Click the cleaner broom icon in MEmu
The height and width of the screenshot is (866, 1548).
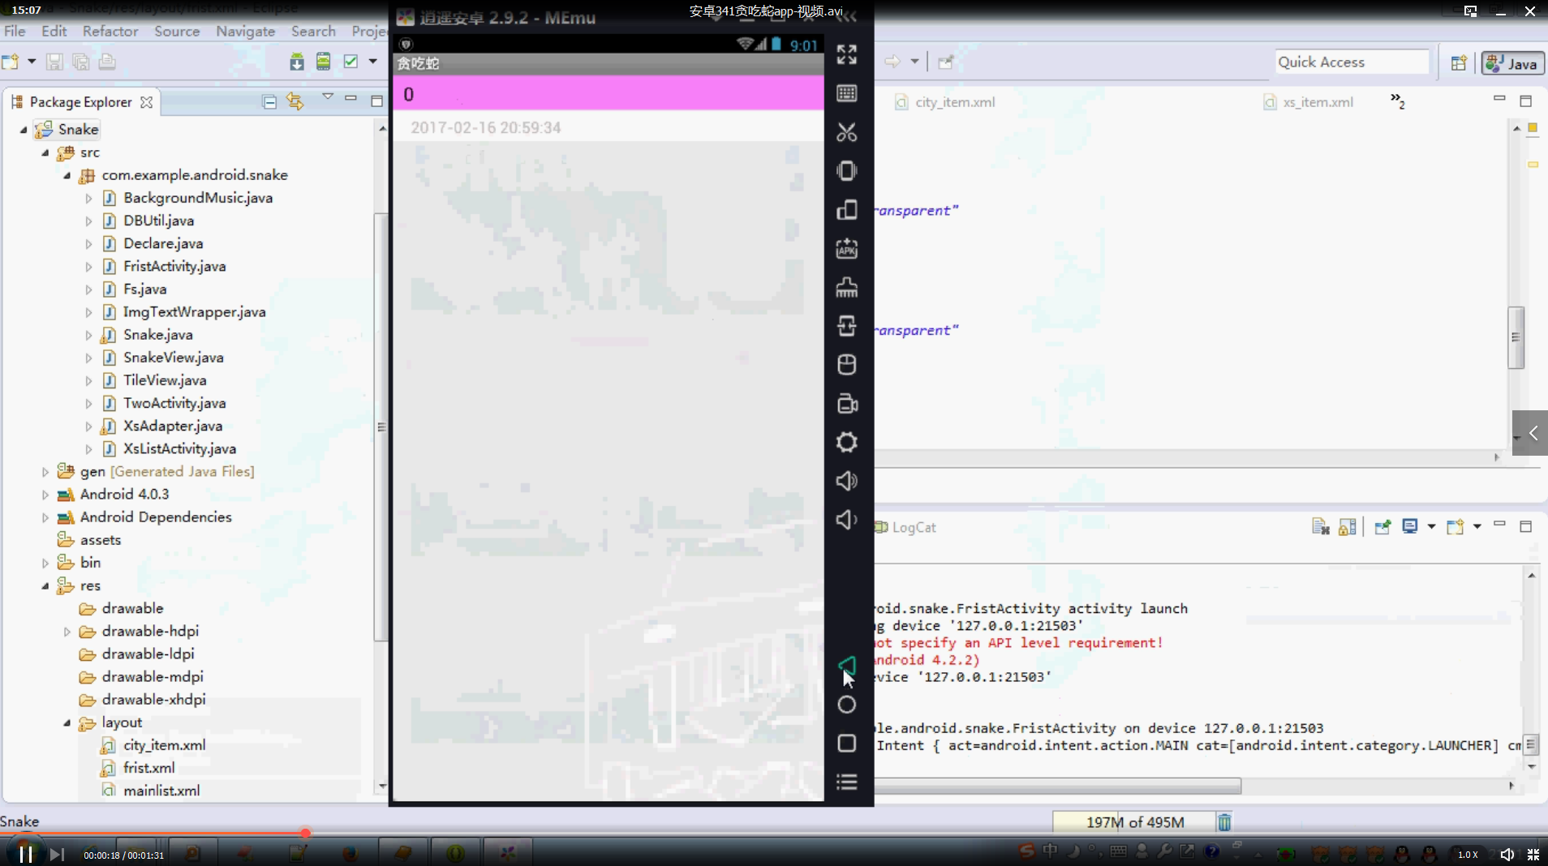tap(846, 287)
